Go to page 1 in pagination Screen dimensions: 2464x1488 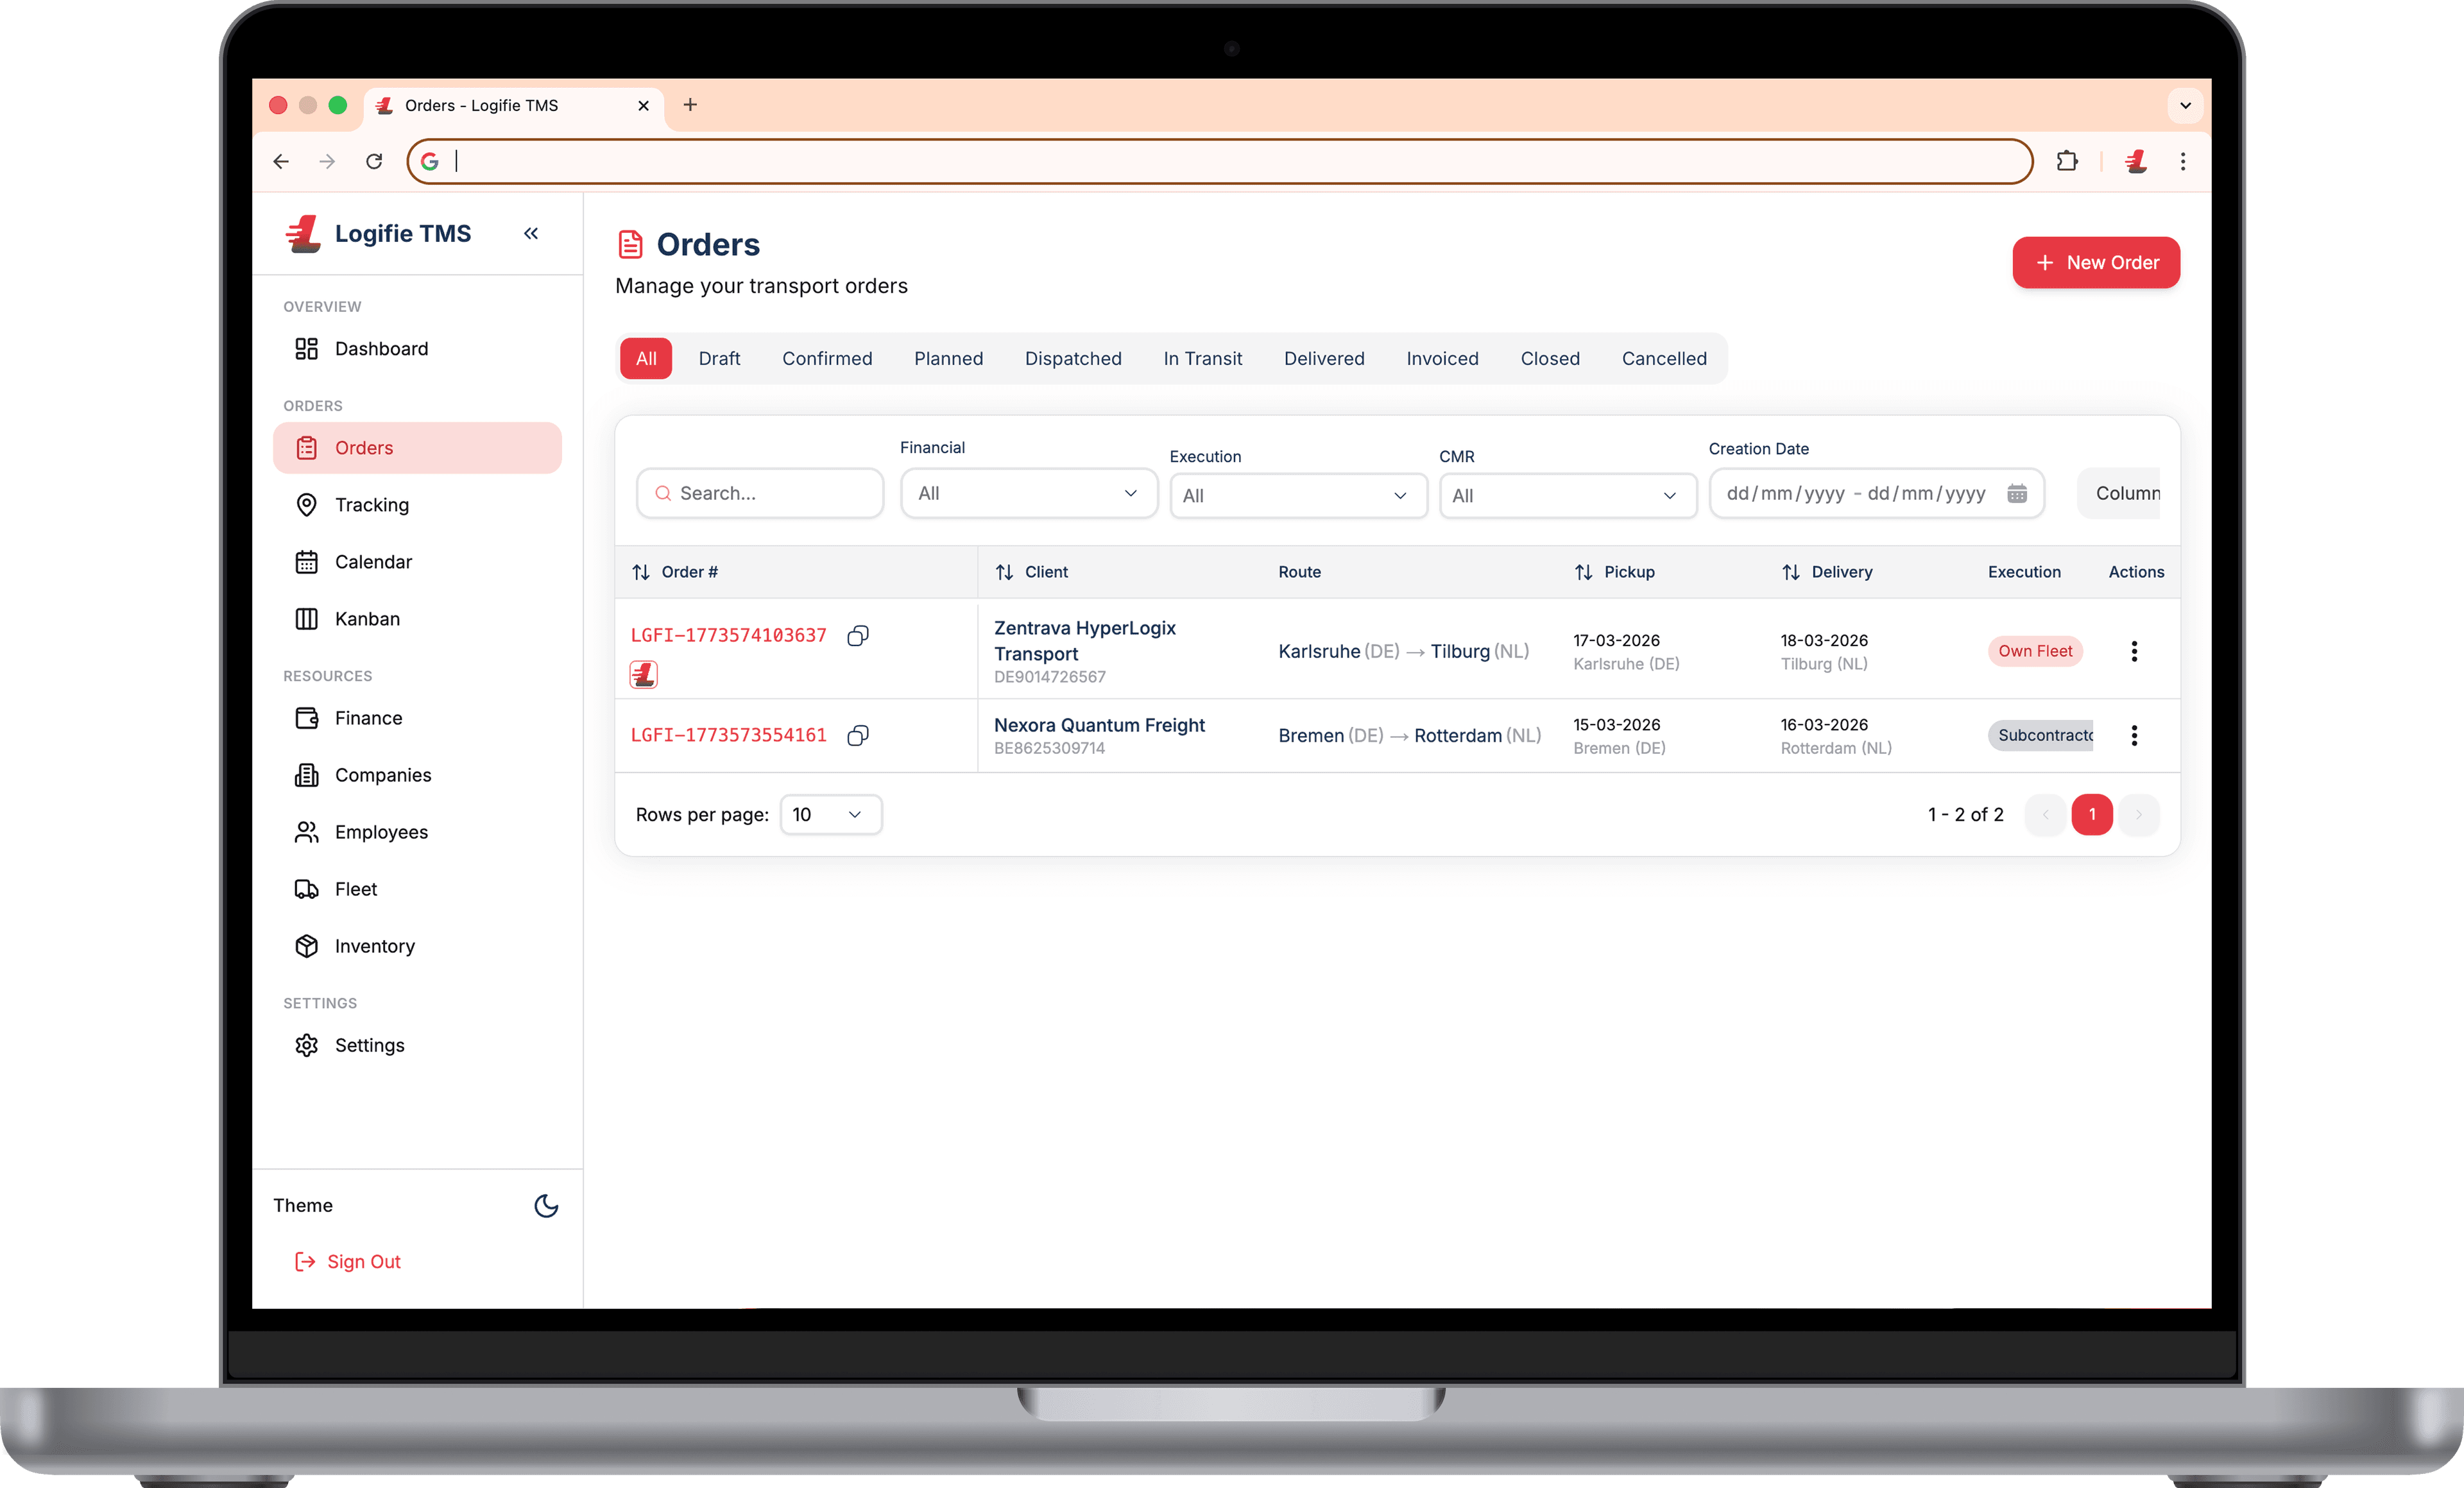coord(2092,815)
